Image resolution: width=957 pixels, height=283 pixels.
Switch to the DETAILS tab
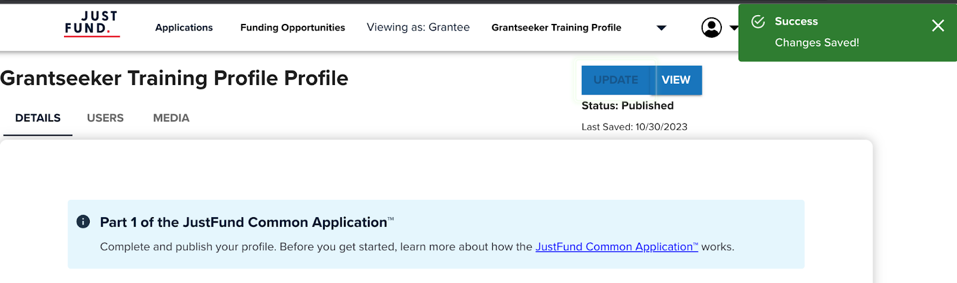click(38, 118)
